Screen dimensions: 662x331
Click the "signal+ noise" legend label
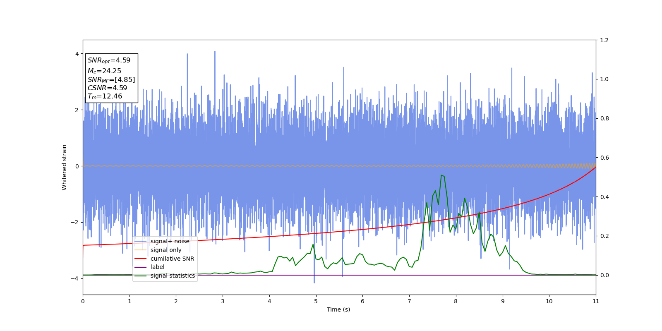pyautogui.click(x=170, y=241)
